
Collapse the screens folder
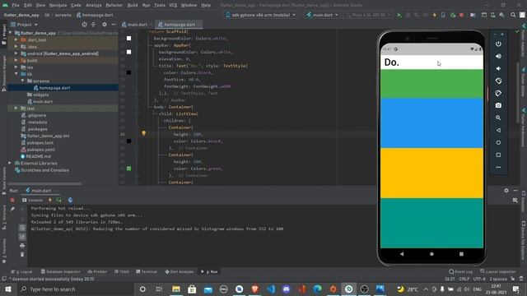pos(22,81)
